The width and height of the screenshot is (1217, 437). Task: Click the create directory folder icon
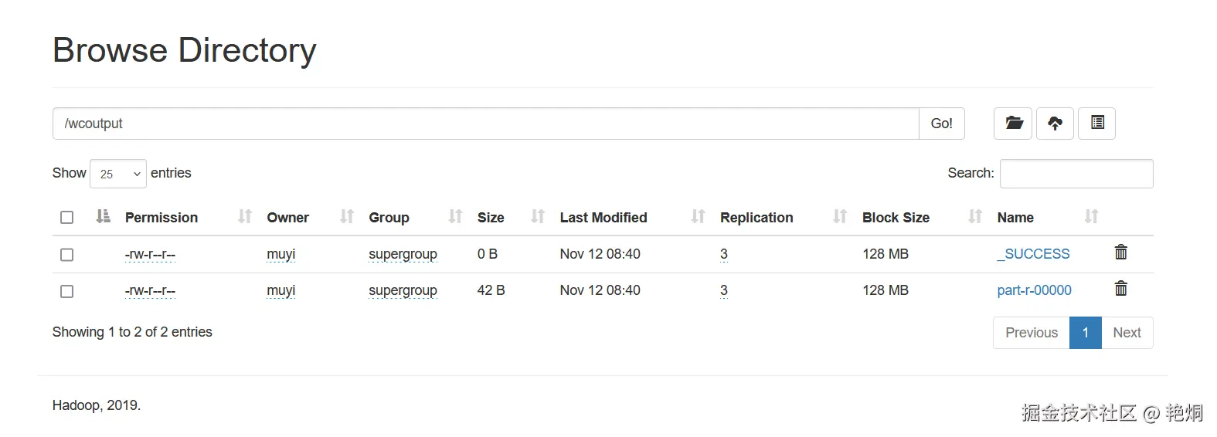click(x=1013, y=124)
